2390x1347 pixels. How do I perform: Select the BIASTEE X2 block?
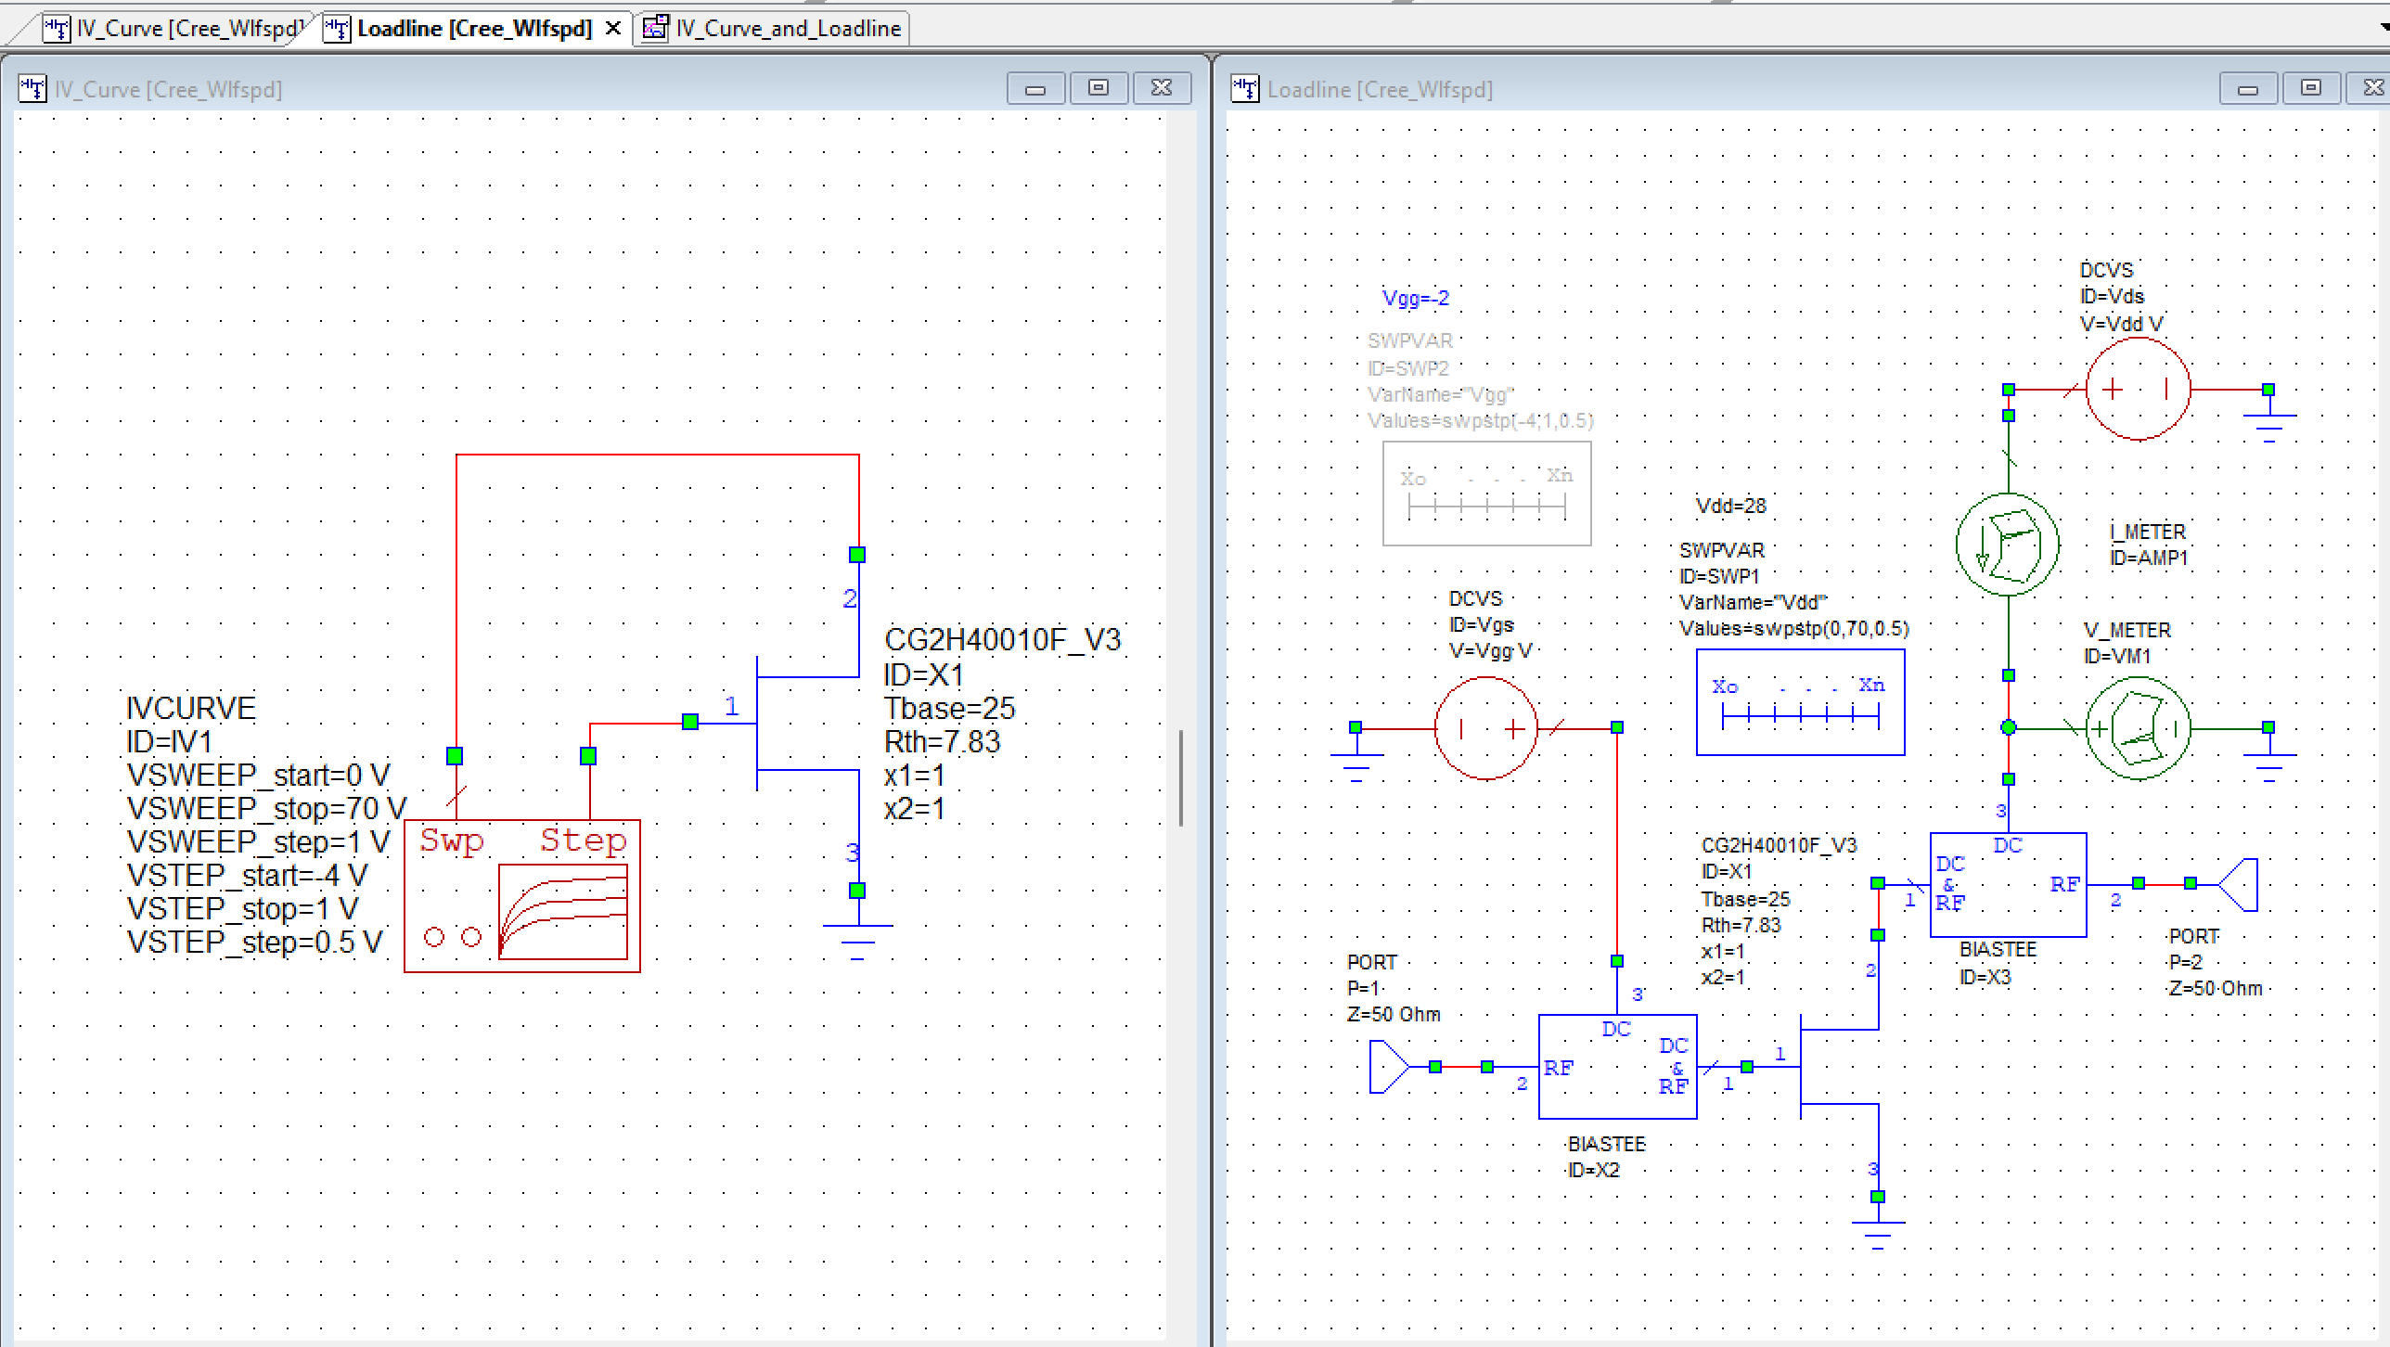coord(1617,1067)
